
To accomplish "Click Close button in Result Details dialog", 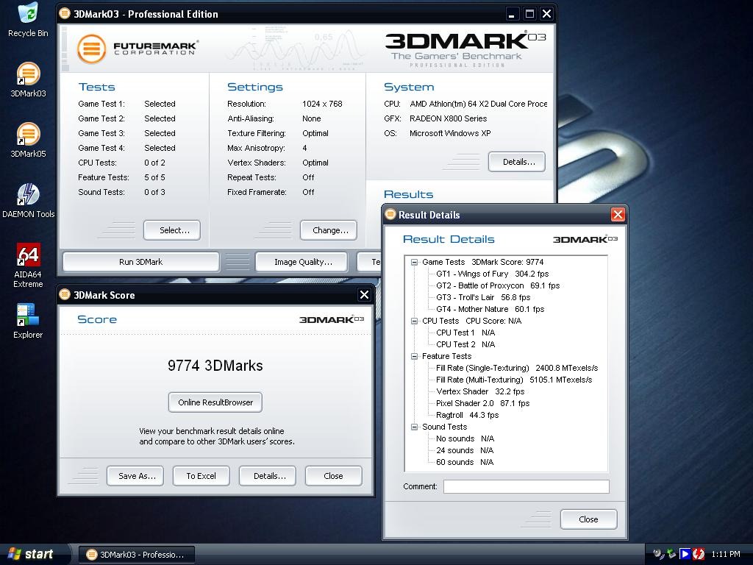I will pyautogui.click(x=589, y=519).
